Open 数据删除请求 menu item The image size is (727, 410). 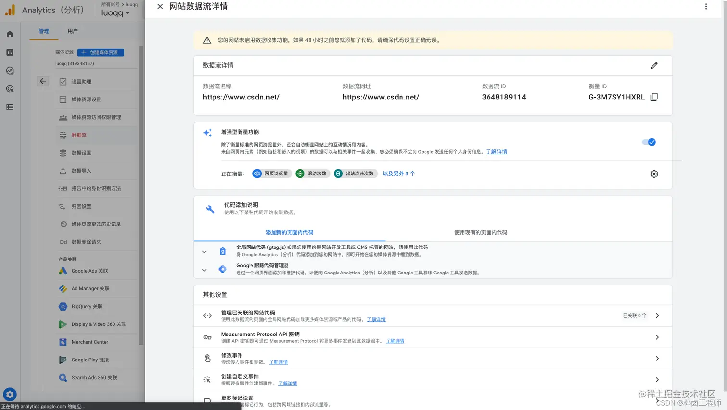[x=96, y=242]
